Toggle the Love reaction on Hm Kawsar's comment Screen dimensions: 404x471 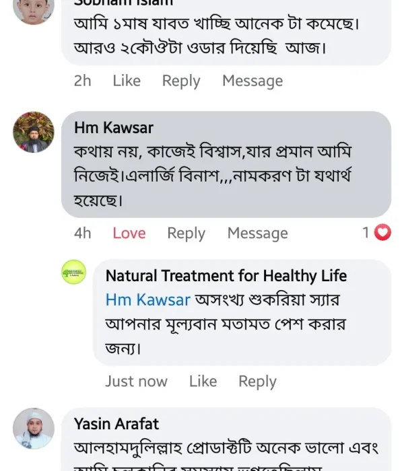click(x=129, y=233)
